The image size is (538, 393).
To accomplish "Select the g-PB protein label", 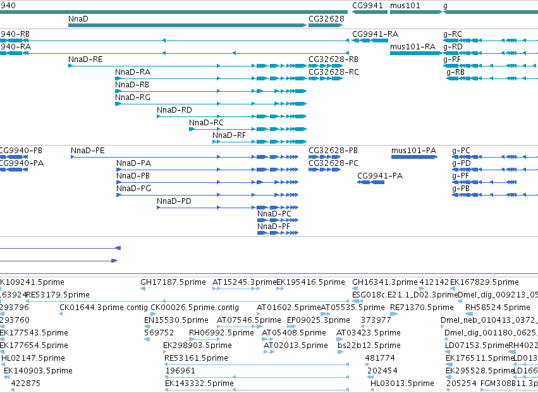I will point(461,188).
